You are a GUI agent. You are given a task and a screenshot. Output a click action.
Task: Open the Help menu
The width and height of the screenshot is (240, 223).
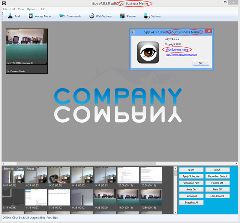[x=42, y=9]
